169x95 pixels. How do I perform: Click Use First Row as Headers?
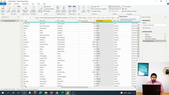[x=99, y=9]
